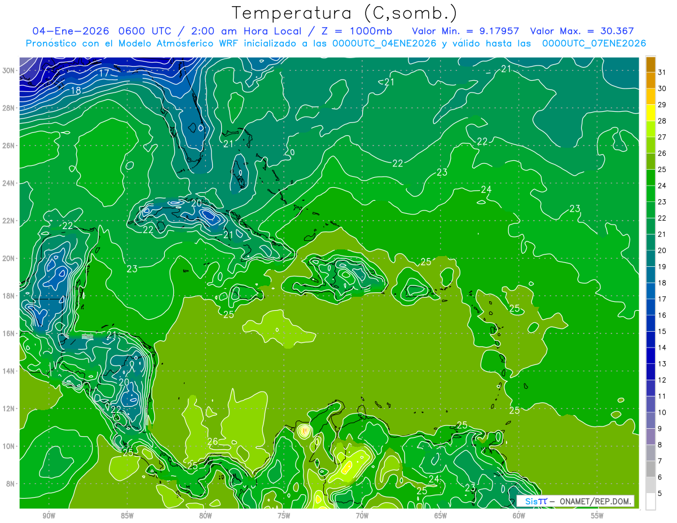Click the "31" label on the color legend

662,72
